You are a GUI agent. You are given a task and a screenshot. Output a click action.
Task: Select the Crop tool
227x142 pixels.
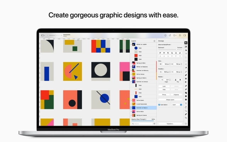(186, 118)
